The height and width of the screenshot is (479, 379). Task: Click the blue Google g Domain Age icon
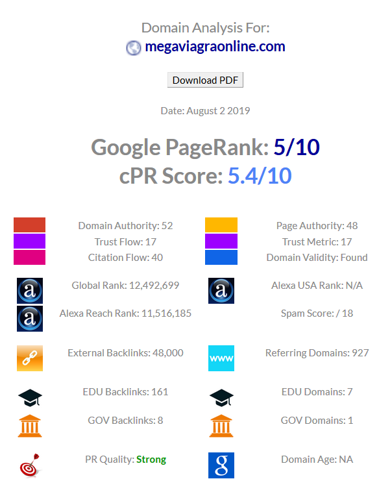point(221,465)
